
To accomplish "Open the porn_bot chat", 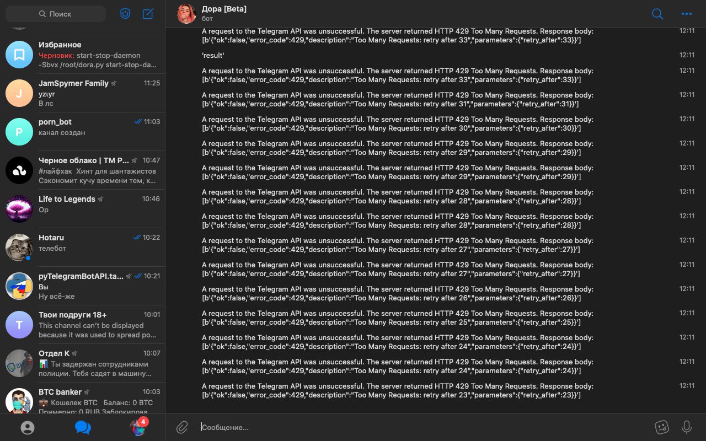I will click(x=83, y=132).
